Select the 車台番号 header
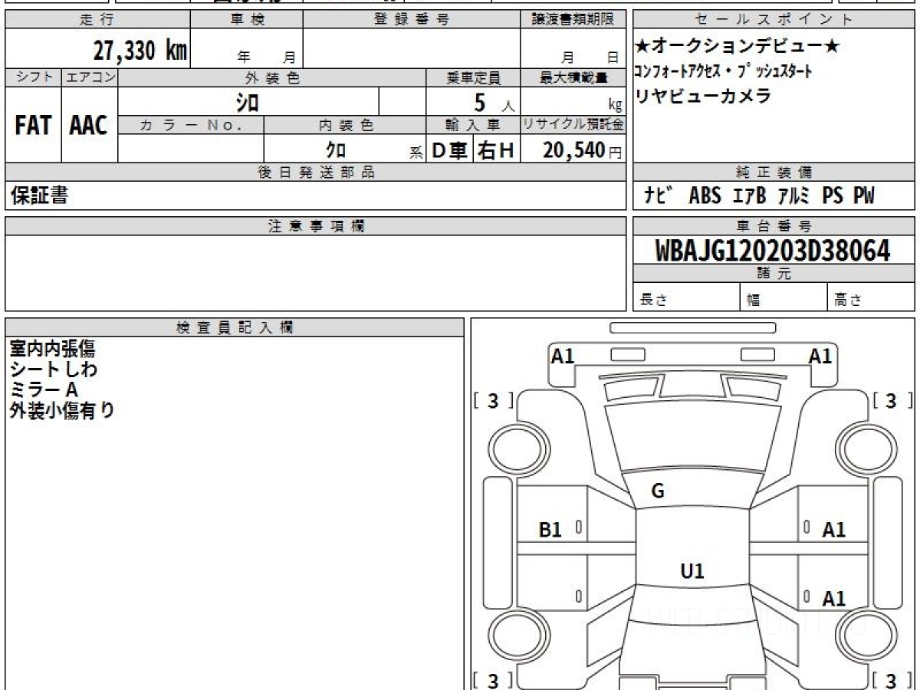Viewport: 920px width, 690px height. (x=774, y=225)
